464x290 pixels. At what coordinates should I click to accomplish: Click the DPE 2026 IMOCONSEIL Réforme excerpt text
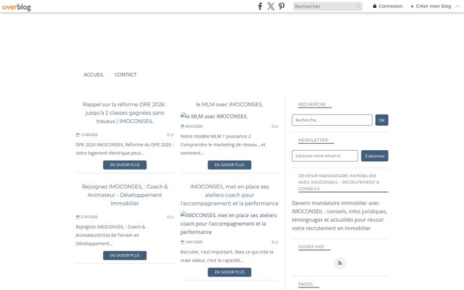(x=124, y=149)
